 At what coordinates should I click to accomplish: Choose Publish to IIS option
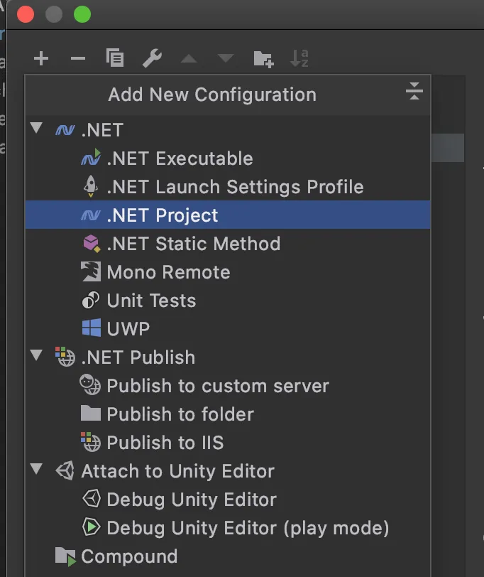(228, 442)
